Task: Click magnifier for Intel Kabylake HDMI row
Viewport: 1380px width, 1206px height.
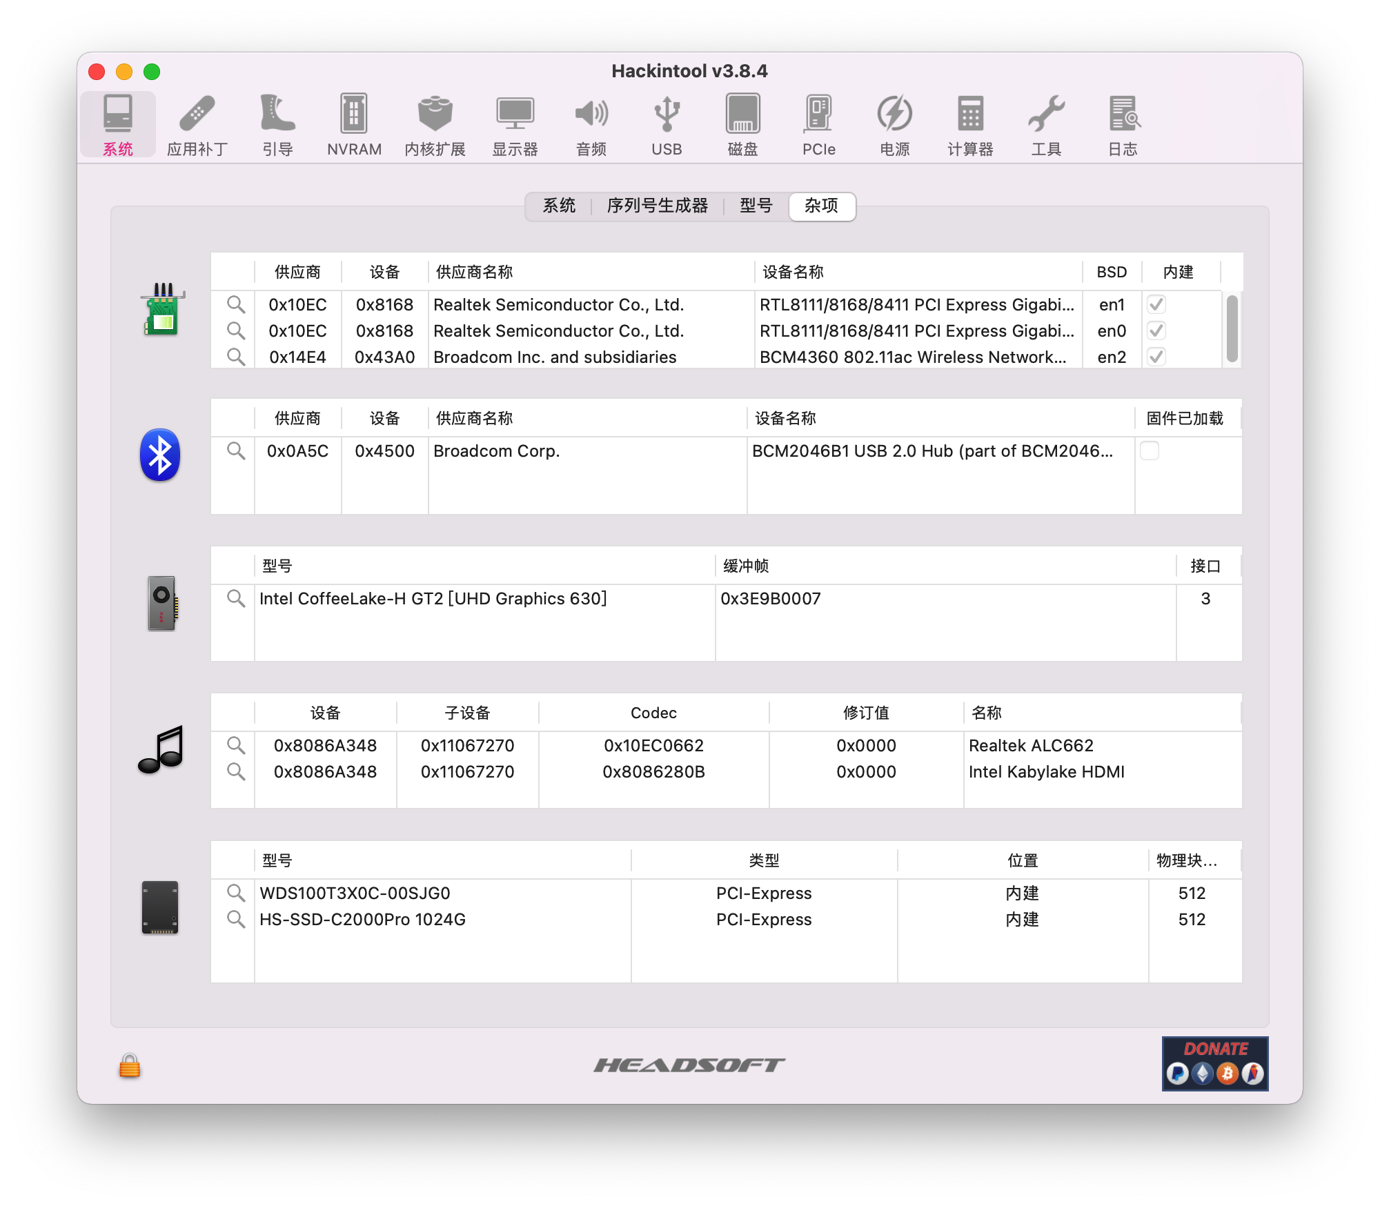Action: point(236,771)
